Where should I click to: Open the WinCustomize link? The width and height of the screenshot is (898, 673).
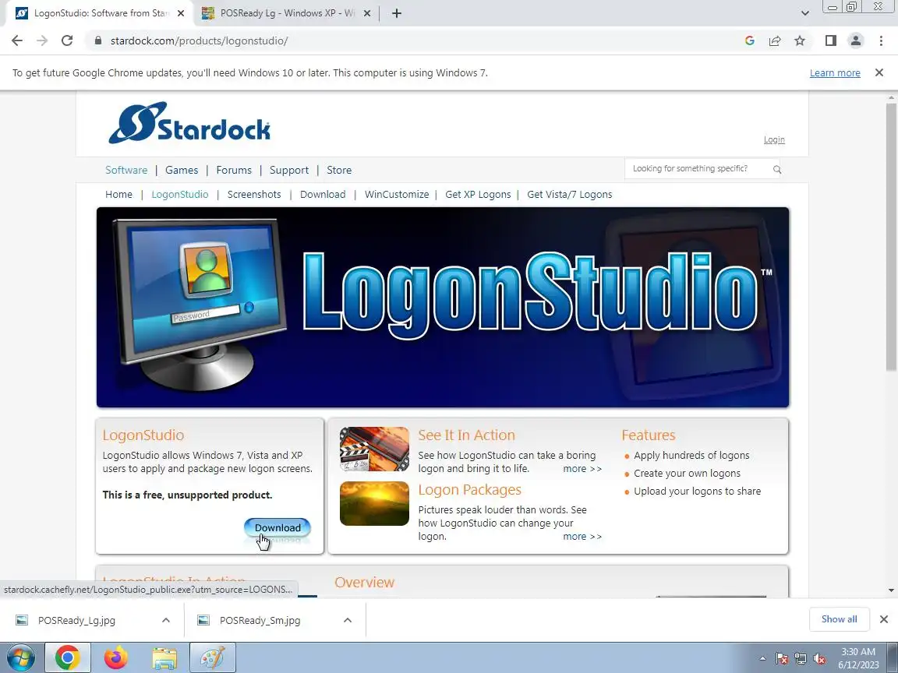(396, 194)
